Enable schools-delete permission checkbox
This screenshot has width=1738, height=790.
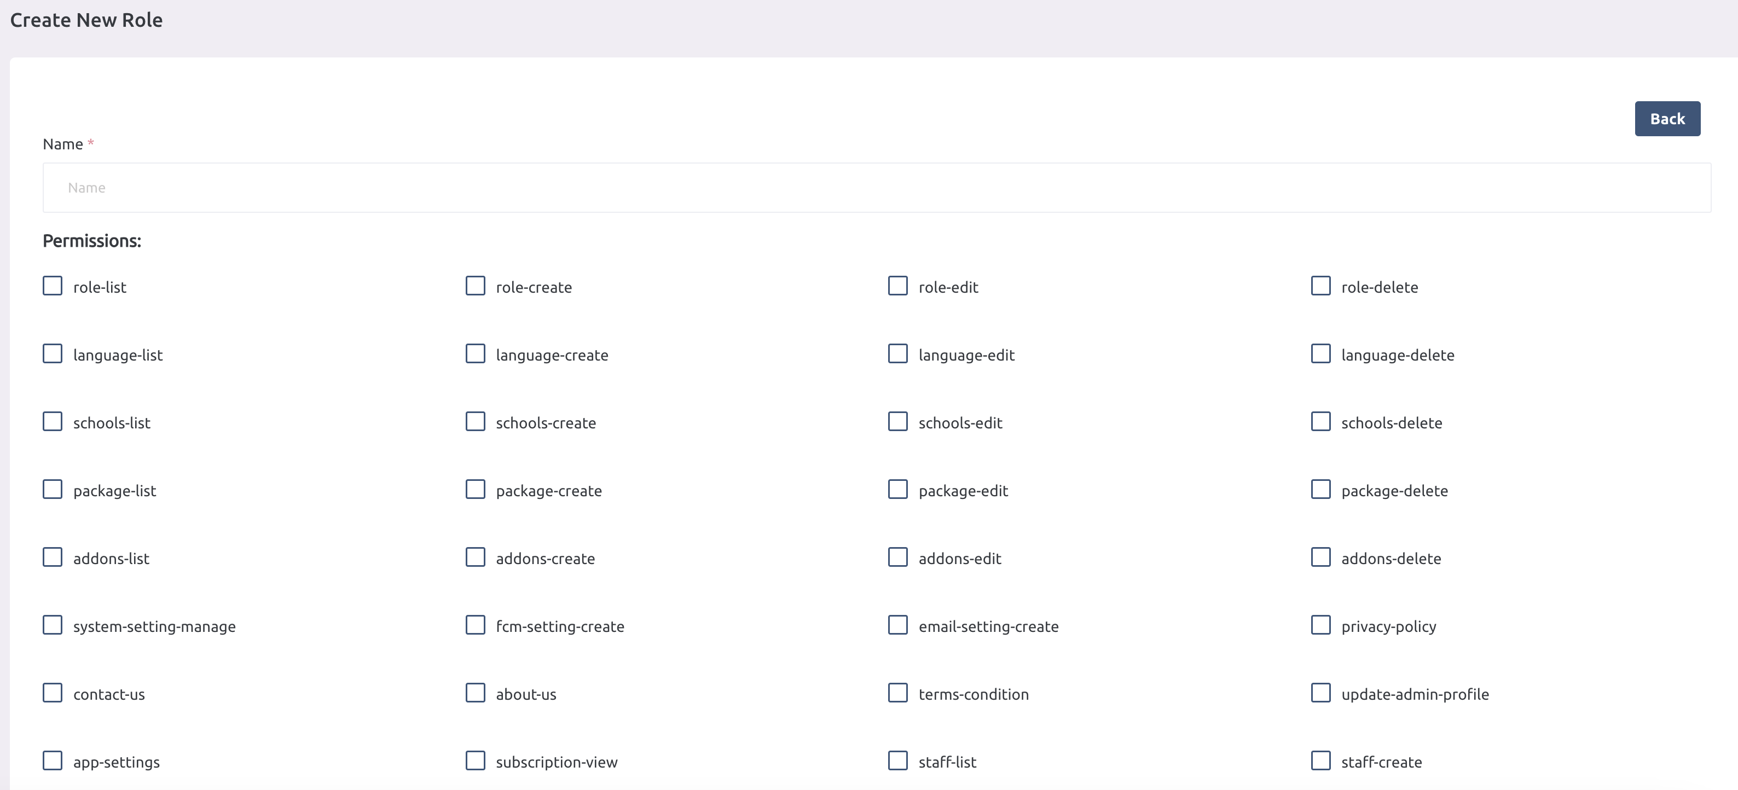coord(1320,422)
